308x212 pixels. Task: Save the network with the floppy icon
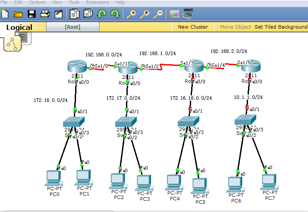point(32,14)
